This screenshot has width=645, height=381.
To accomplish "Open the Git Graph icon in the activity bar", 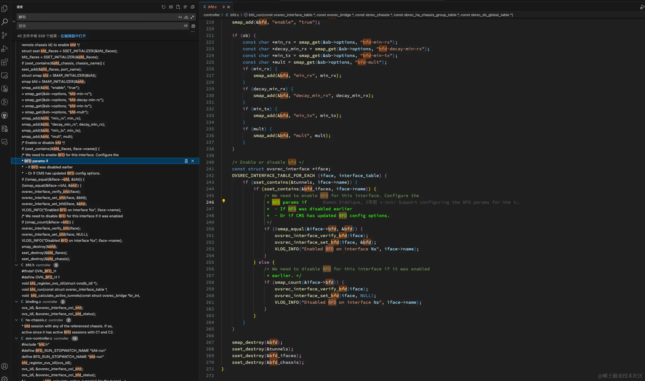I will tap(4, 102).
